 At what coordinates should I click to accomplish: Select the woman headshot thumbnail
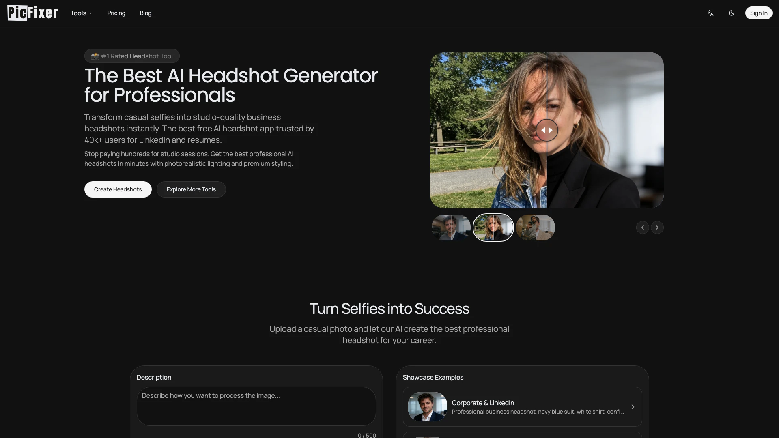[493, 228]
